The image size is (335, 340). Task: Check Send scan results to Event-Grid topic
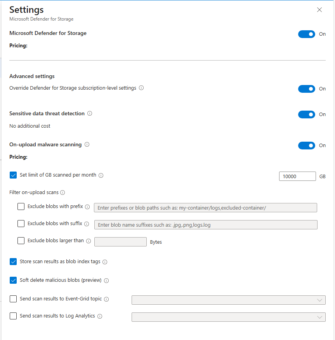coord(13,299)
